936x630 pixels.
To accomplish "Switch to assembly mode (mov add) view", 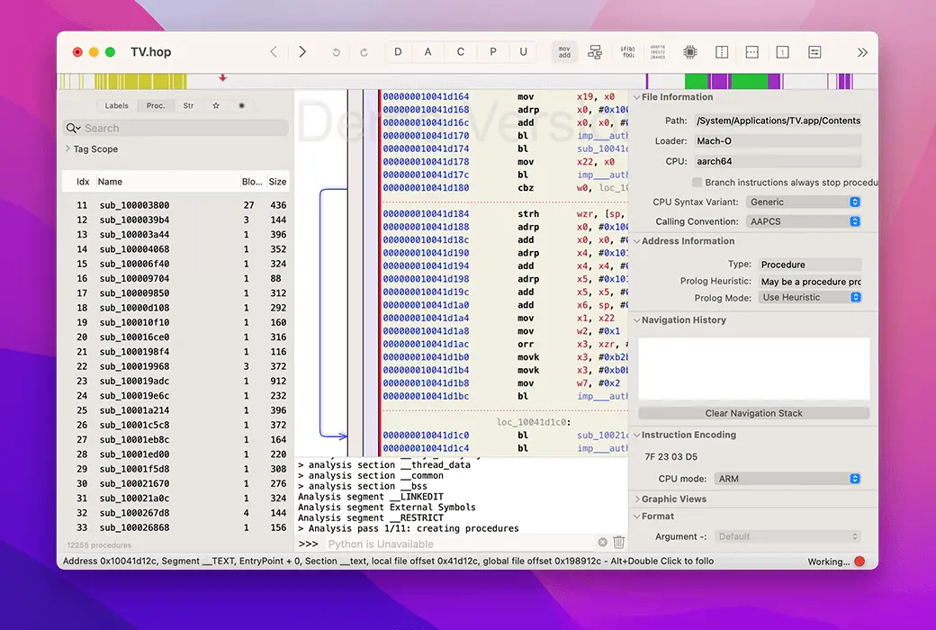I will click(564, 52).
